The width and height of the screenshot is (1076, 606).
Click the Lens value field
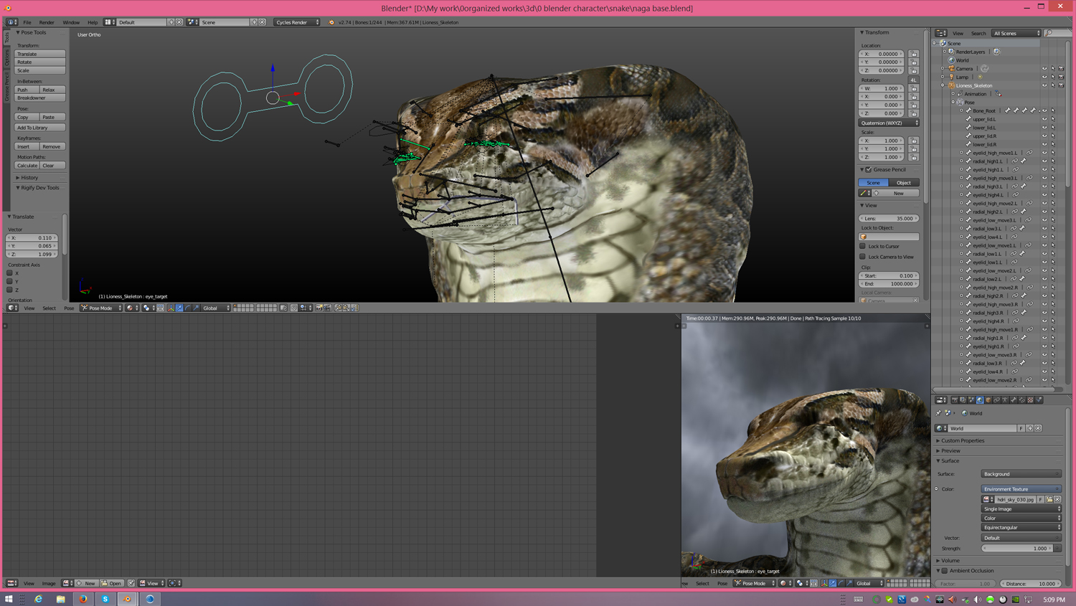coord(889,219)
